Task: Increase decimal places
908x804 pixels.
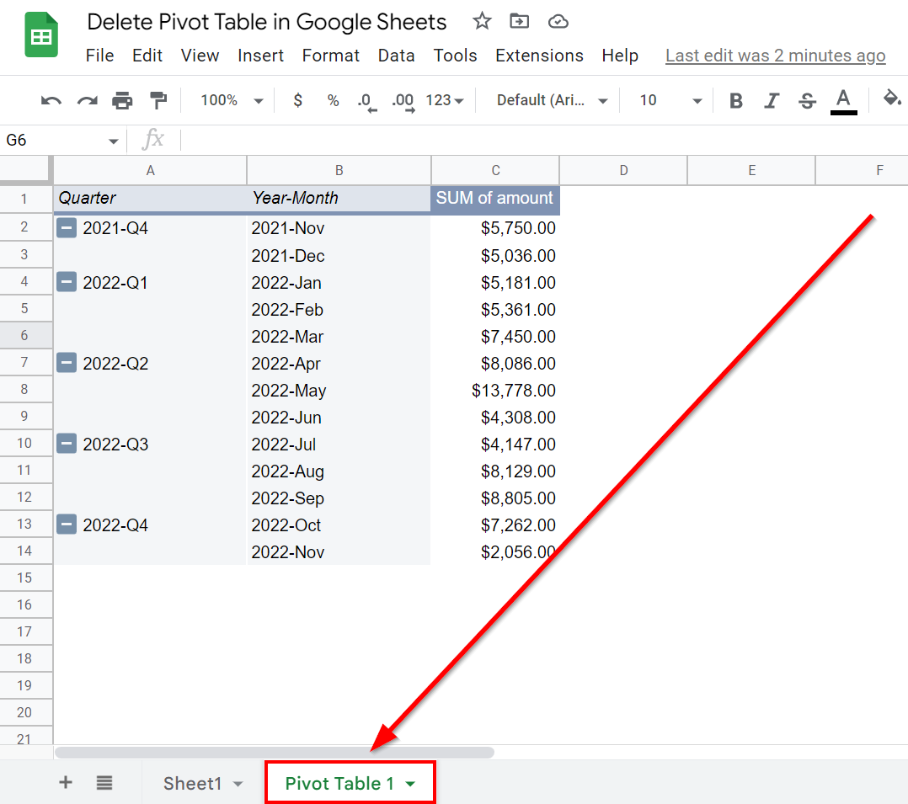Action: (x=403, y=101)
